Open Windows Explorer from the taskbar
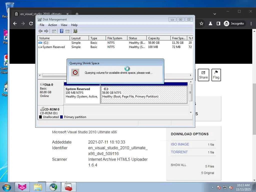Image resolution: width=256 pixels, height=192 pixels. pos(38,187)
